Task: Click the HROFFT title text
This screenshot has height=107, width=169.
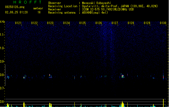Action: [27, 2]
